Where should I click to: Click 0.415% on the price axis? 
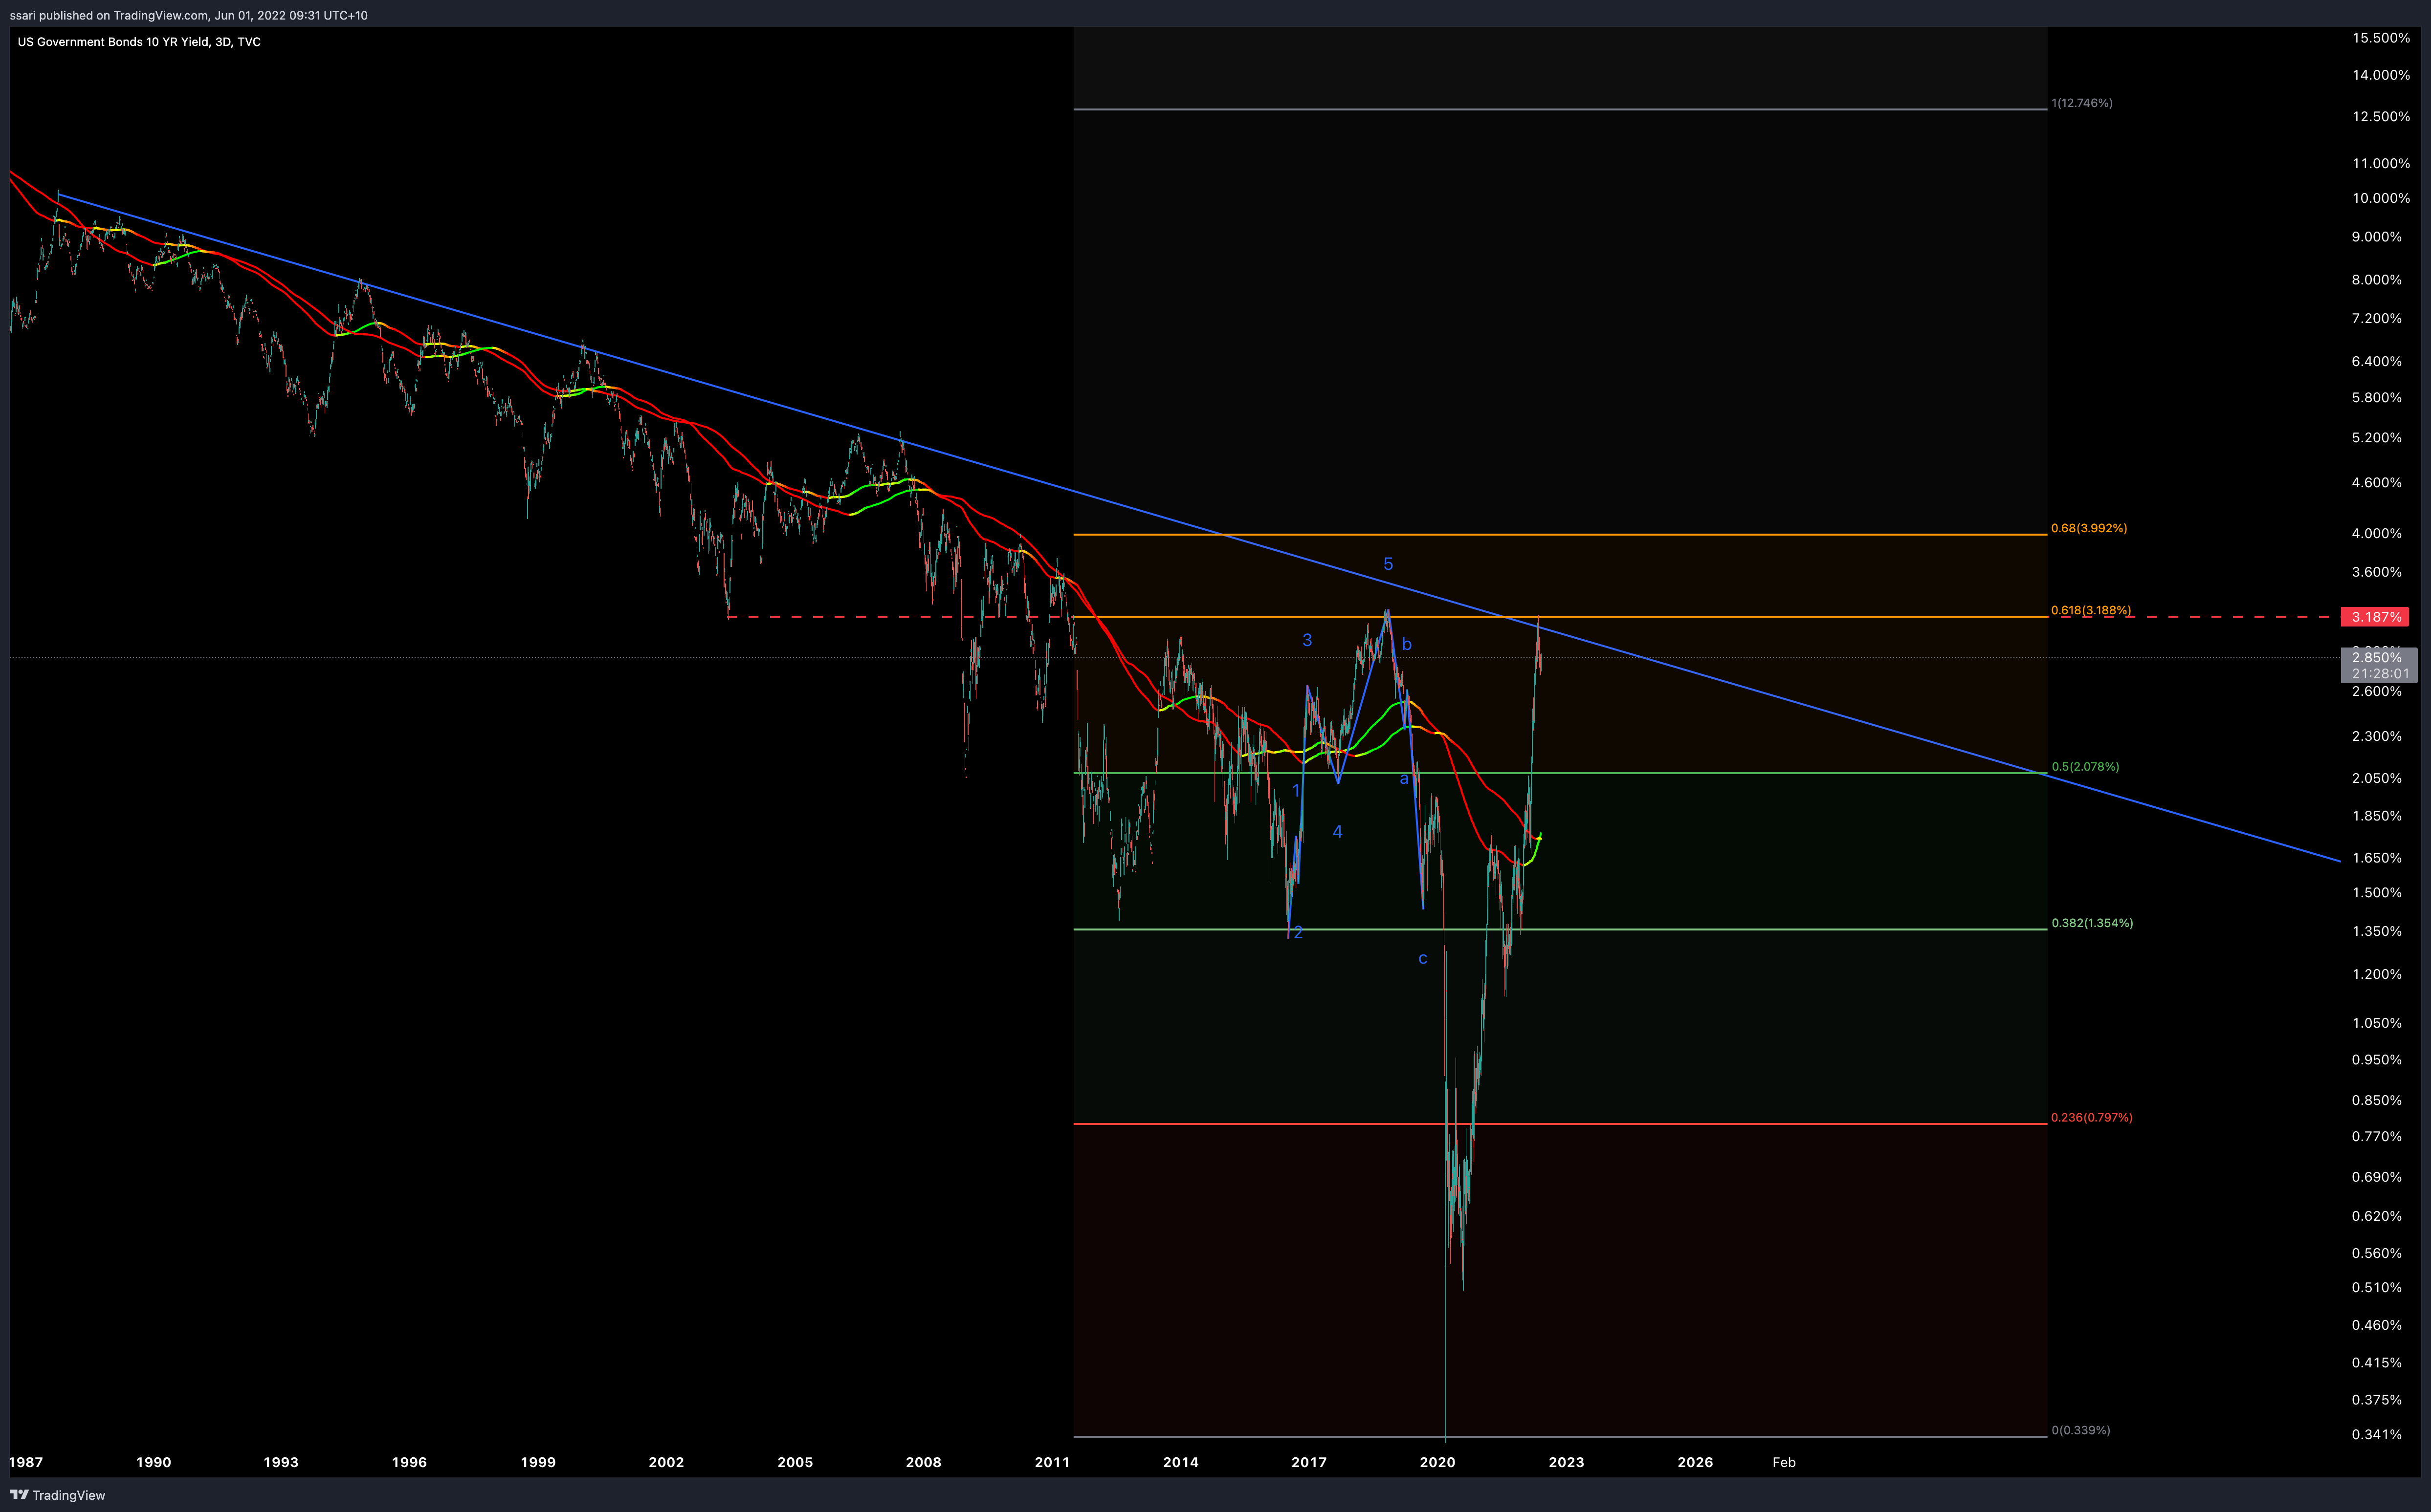tap(2377, 1363)
